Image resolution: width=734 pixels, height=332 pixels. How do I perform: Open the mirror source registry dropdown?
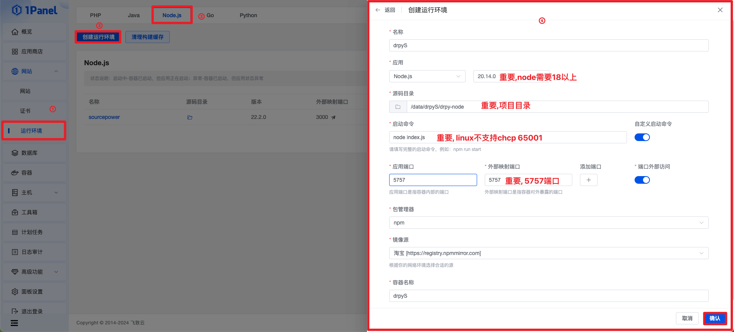(x=548, y=253)
